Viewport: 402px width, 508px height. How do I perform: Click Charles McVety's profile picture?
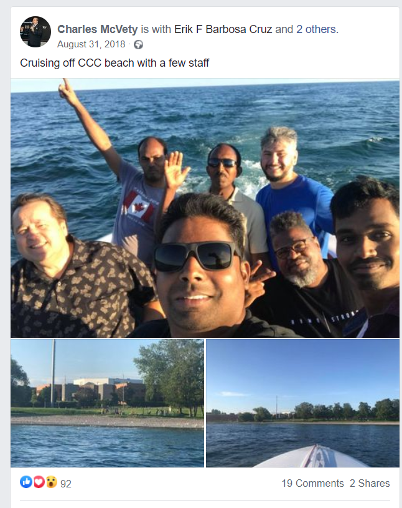[35, 31]
